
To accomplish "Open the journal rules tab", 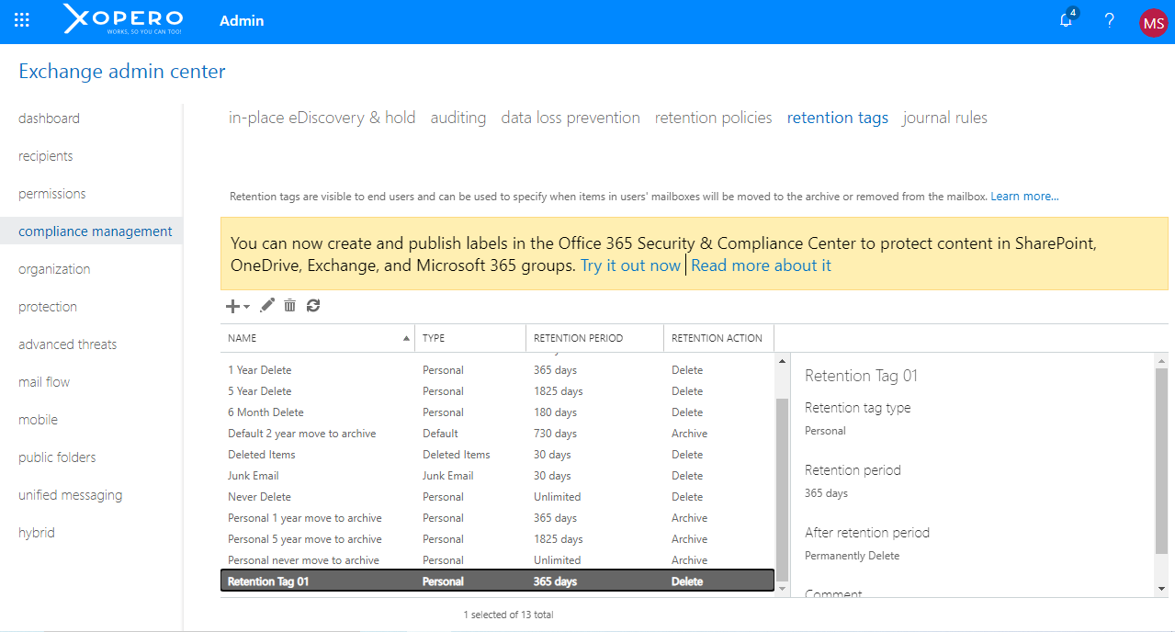I will [x=944, y=118].
